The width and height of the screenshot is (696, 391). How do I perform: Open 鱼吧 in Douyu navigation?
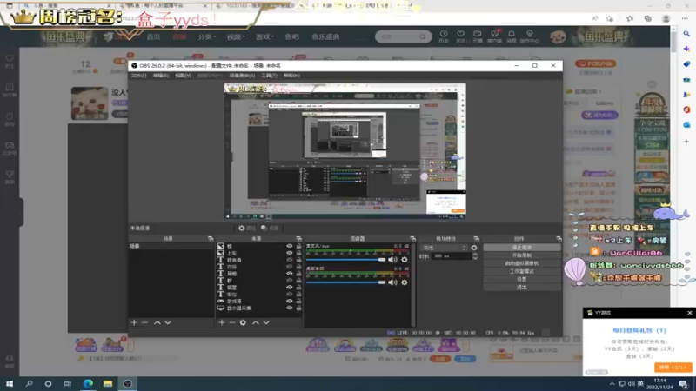291,36
